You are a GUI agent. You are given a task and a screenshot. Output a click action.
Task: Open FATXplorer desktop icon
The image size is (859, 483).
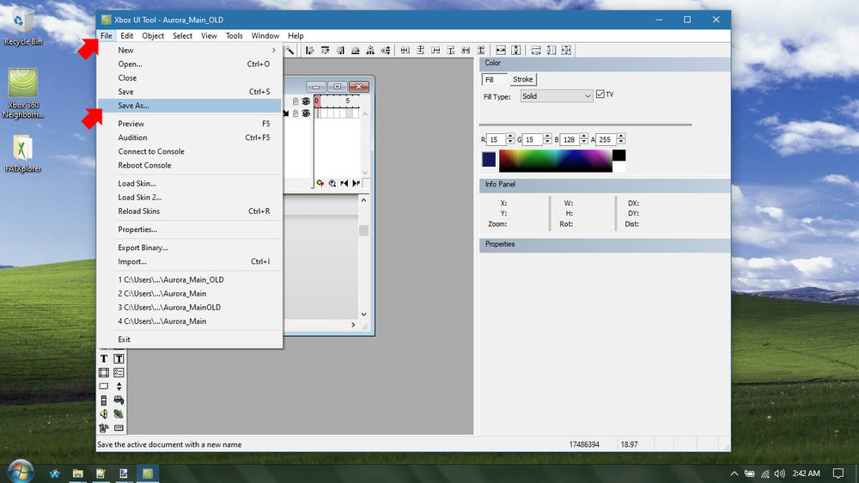pyautogui.click(x=23, y=154)
